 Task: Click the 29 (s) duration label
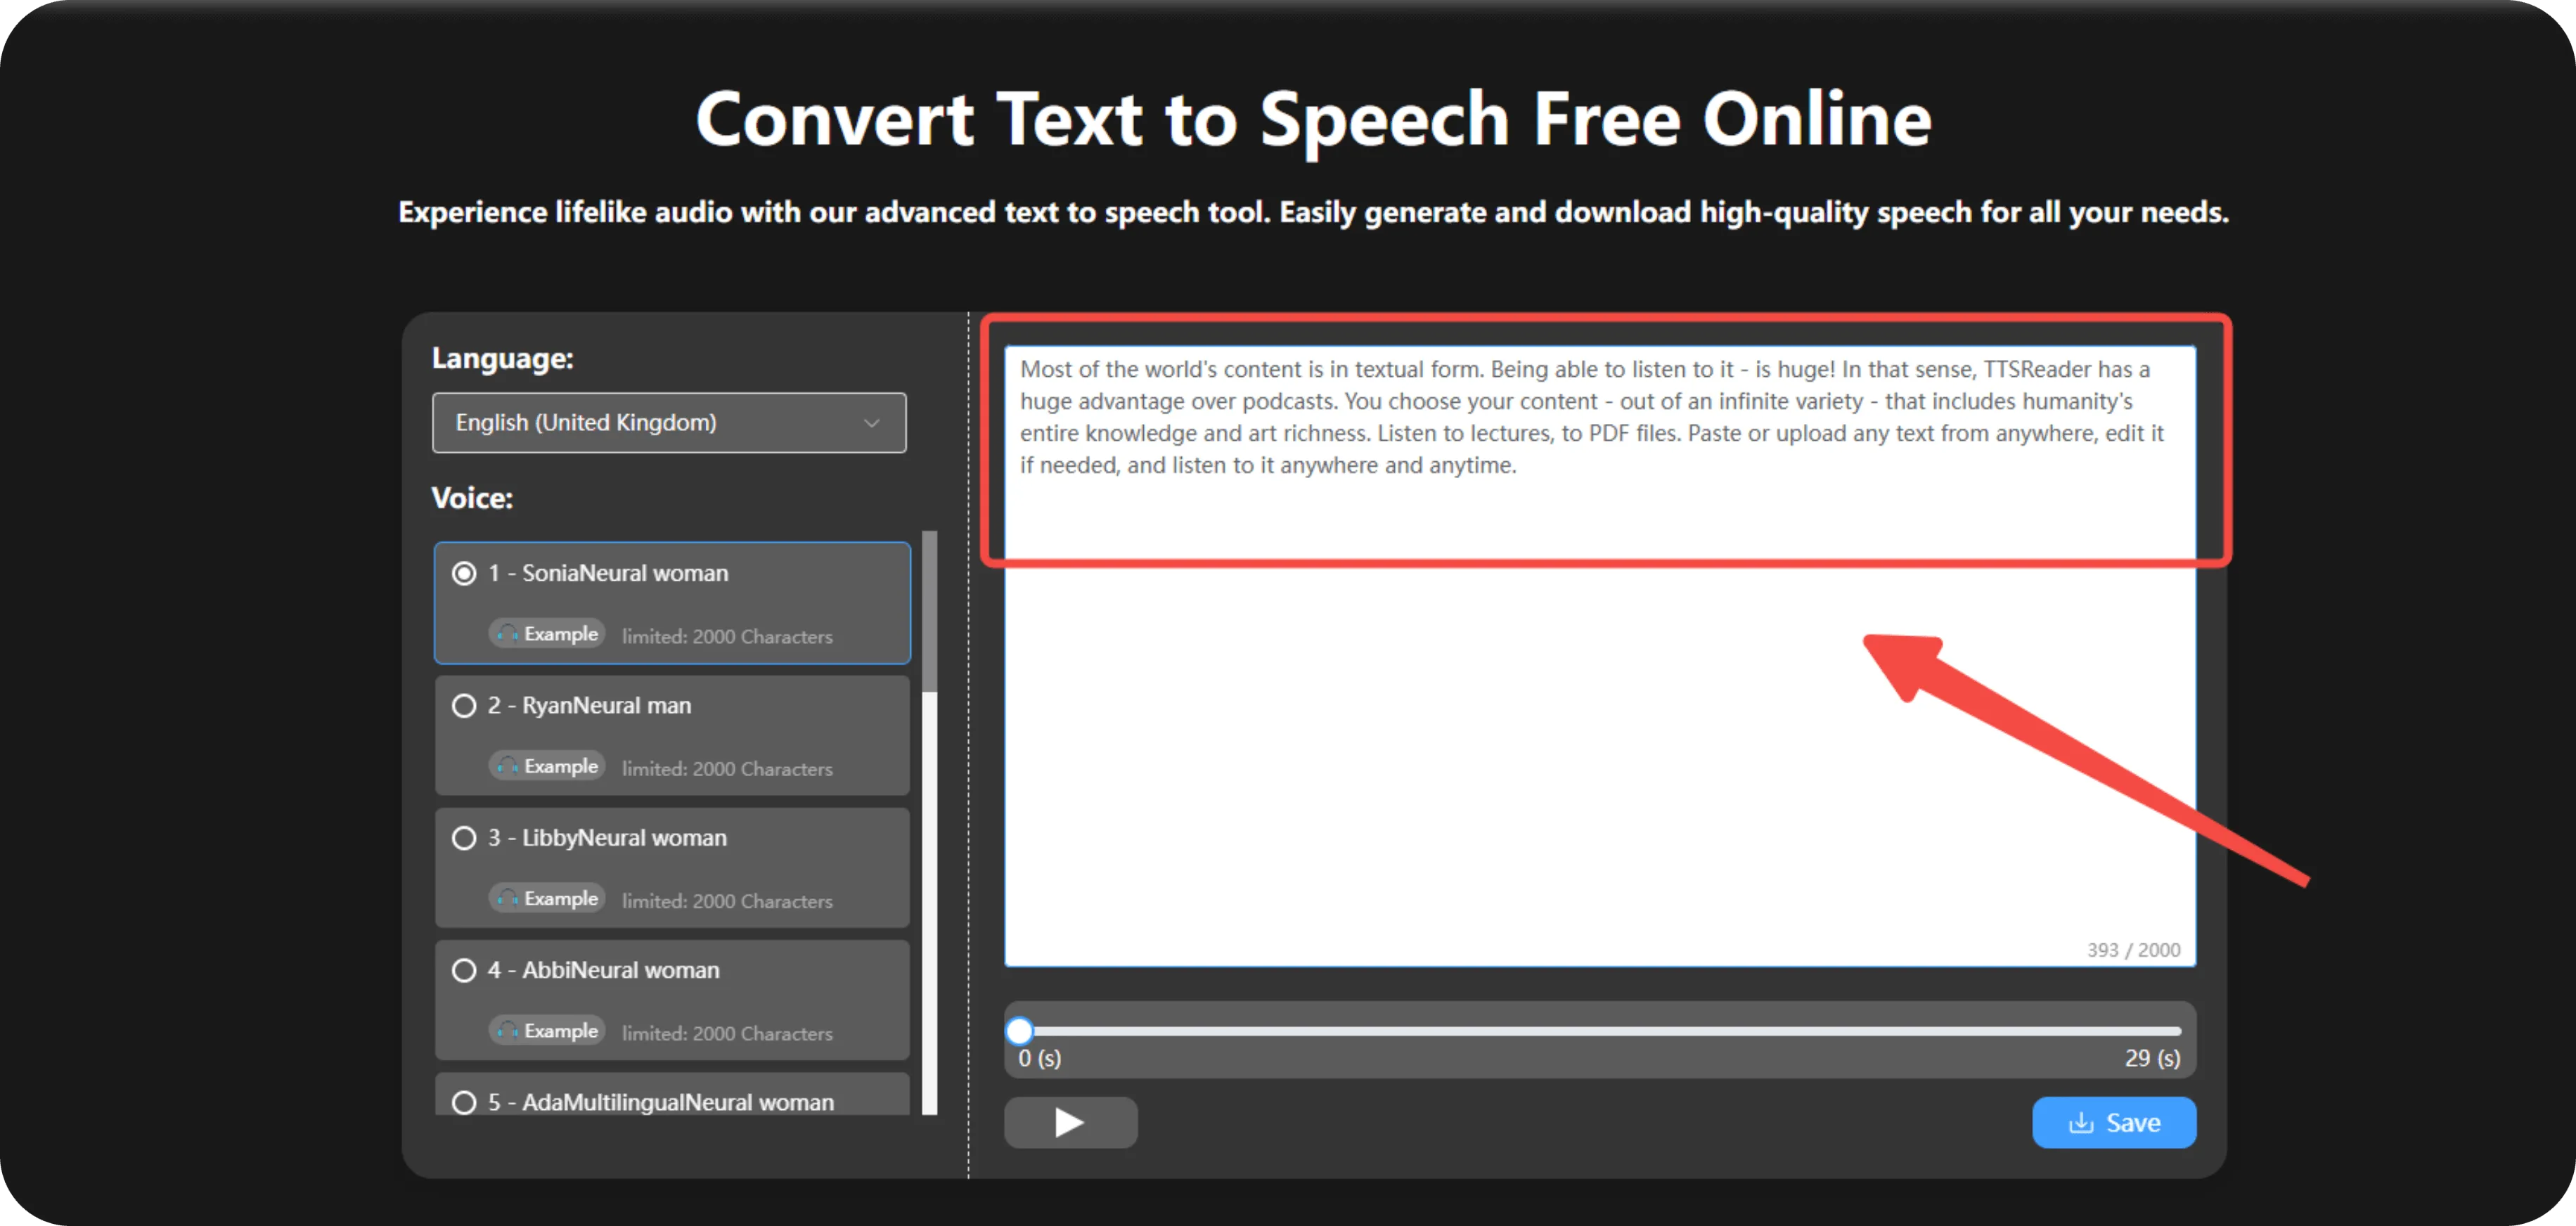pos(2152,1058)
